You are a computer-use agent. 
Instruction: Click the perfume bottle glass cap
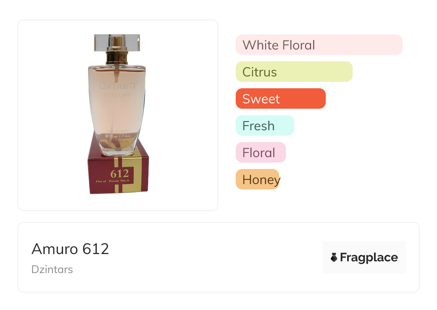pyautogui.click(x=117, y=42)
